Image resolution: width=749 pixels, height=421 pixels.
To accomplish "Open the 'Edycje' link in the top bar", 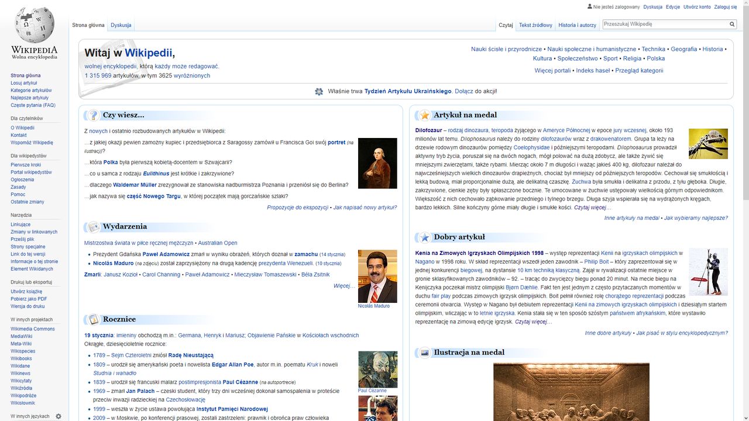I will 673,7.
